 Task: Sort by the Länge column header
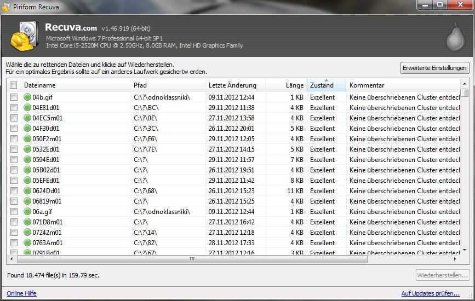click(x=287, y=85)
